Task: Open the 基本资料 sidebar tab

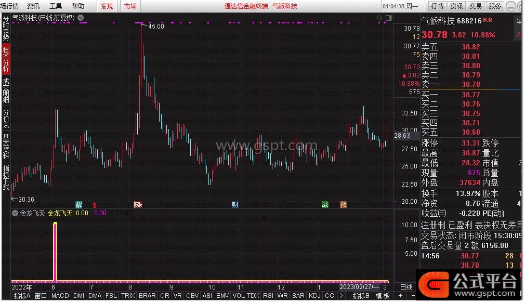Action: click(6, 146)
